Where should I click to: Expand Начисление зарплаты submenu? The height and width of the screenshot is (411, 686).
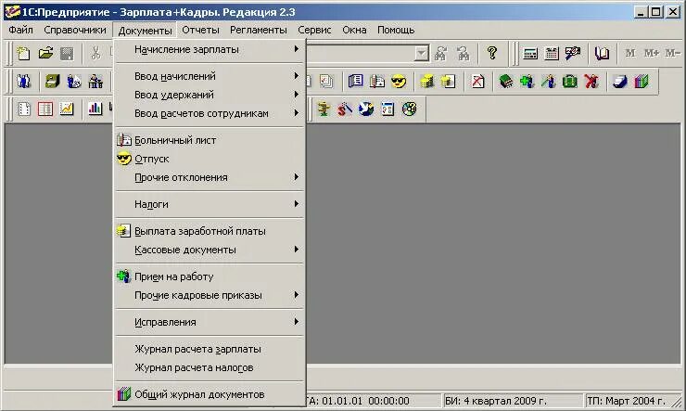tap(210, 49)
